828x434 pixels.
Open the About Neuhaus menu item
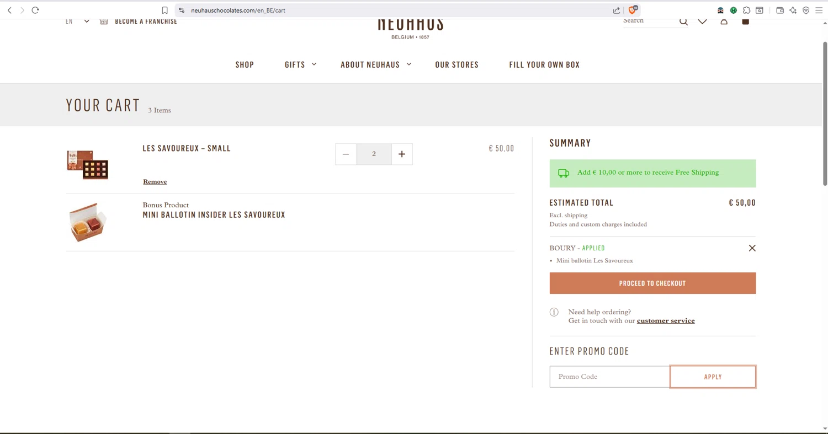pyautogui.click(x=370, y=65)
